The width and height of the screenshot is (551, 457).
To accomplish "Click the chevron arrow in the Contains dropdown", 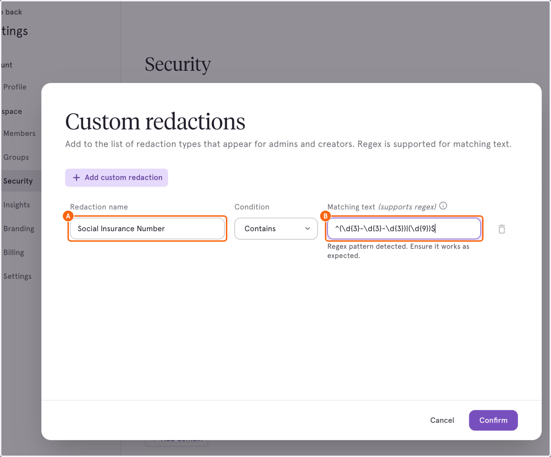I will 308,228.
